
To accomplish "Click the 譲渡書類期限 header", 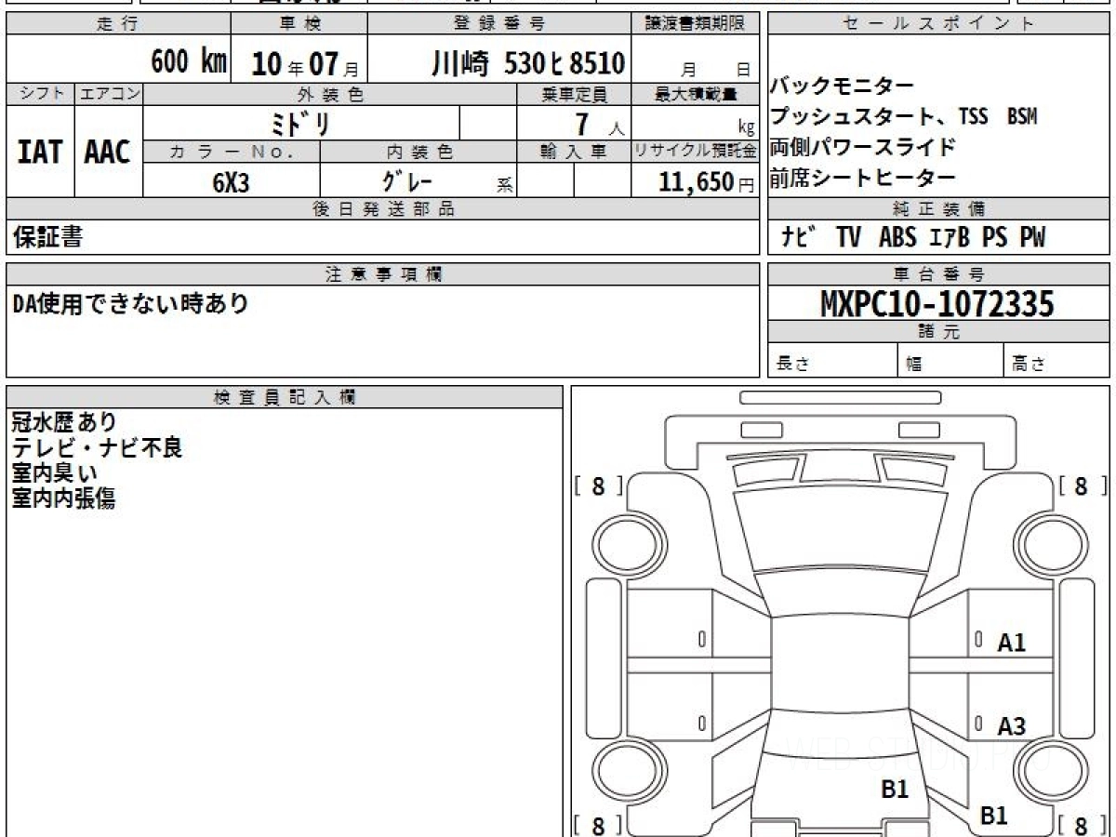I will coord(696,24).
